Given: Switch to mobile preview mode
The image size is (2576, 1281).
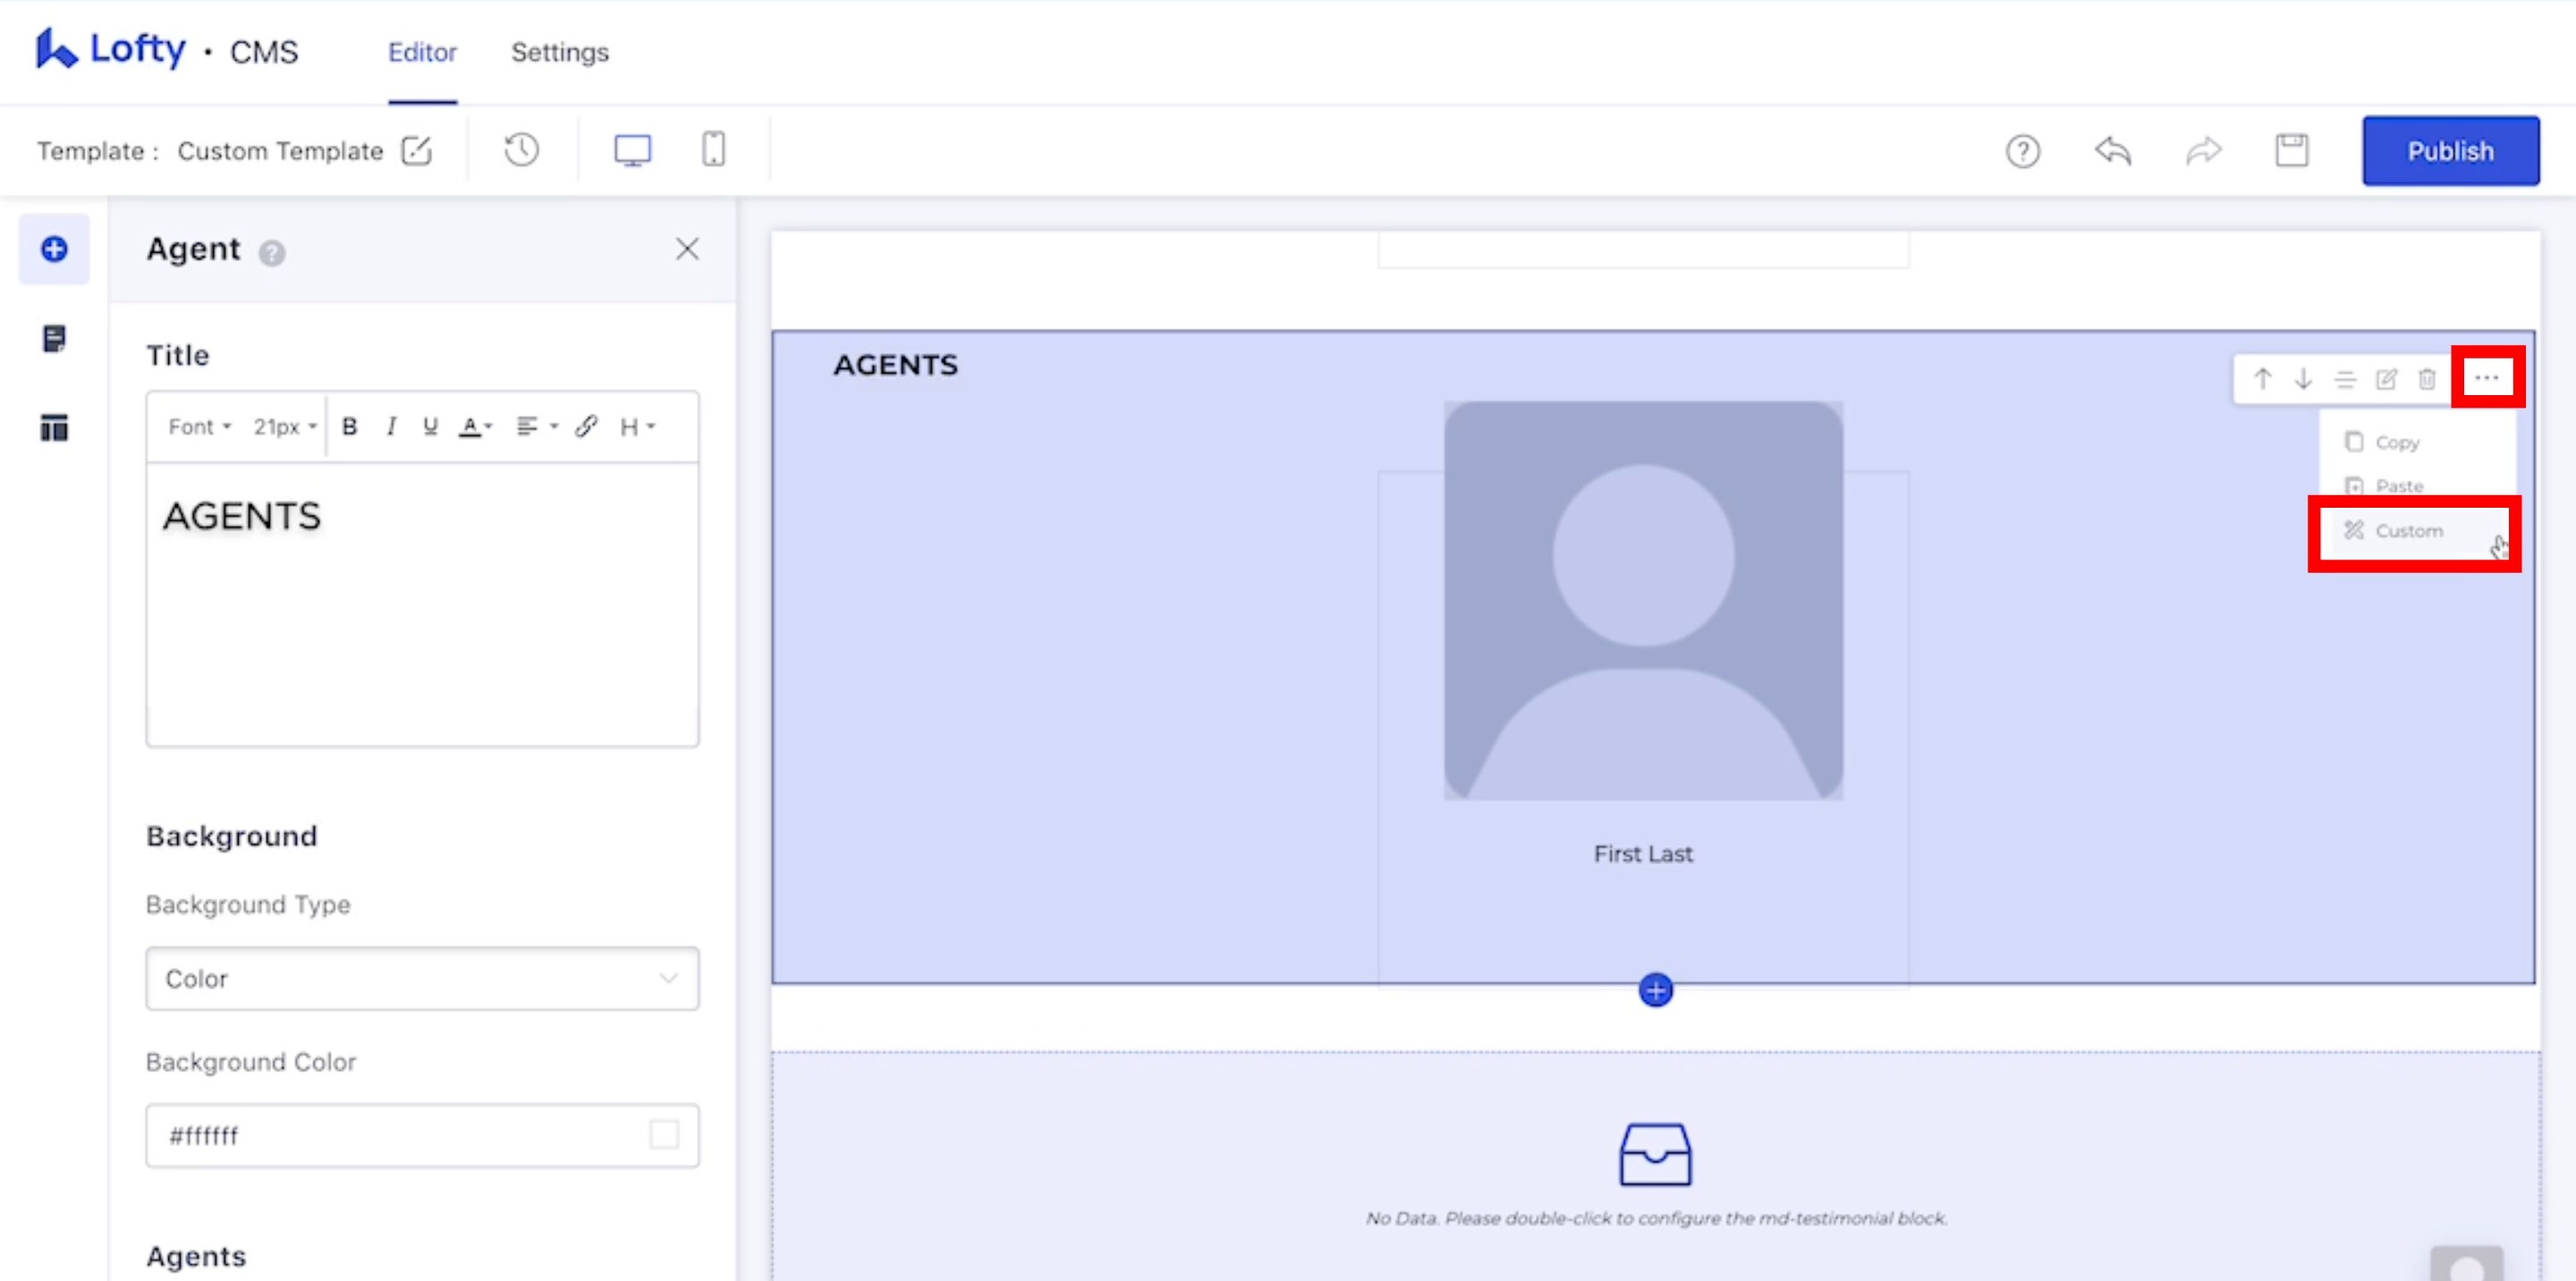Looking at the screenshot, I should 713,150.
